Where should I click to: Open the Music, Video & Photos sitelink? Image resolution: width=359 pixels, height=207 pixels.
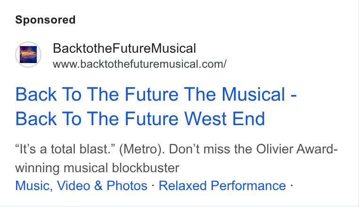pyautogui.click(x=82, y=185)
